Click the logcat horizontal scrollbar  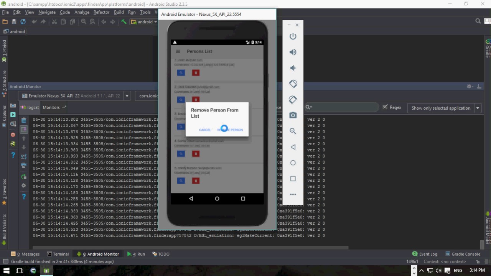coord(190,247)
